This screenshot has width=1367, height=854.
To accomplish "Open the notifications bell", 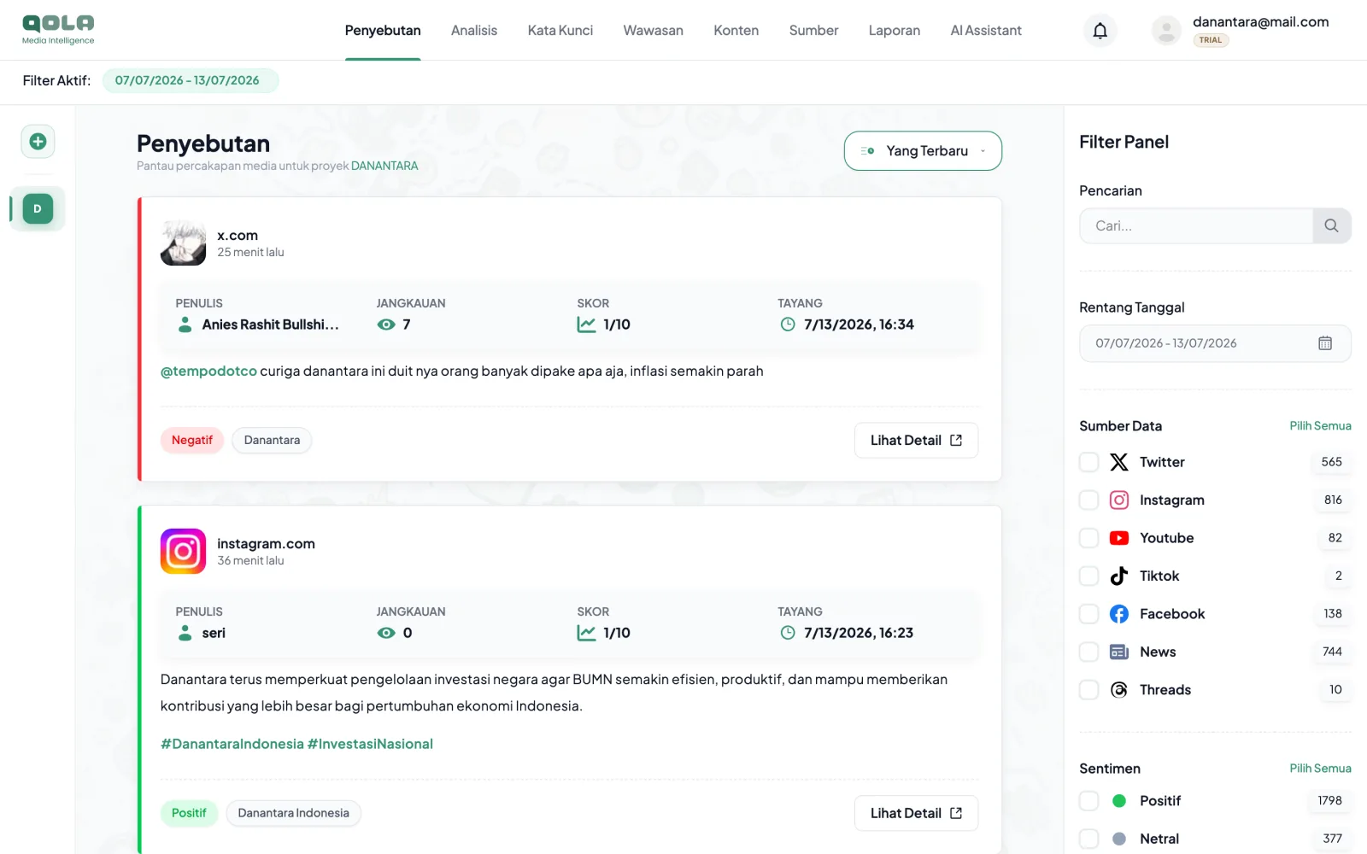I will 1100,31.
